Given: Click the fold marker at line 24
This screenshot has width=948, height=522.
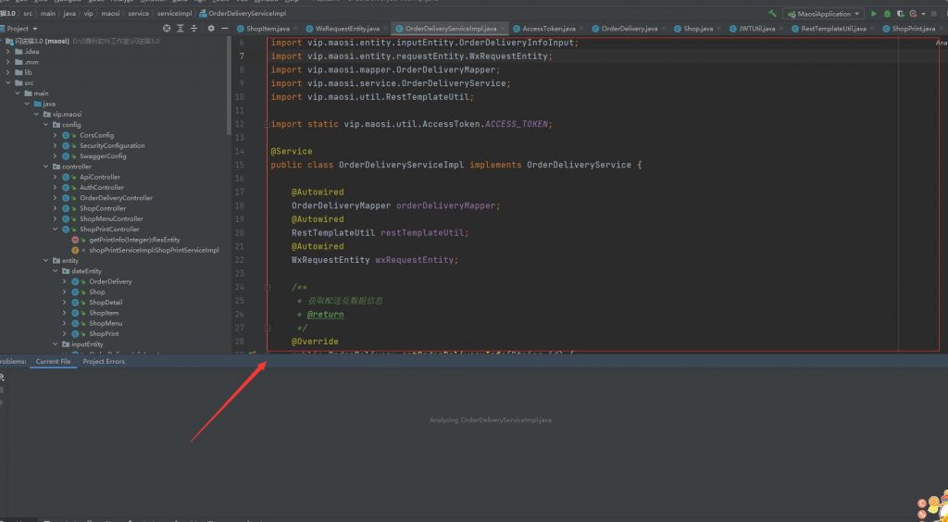Looking at the screenshot, I should click(x=267, y=288).
